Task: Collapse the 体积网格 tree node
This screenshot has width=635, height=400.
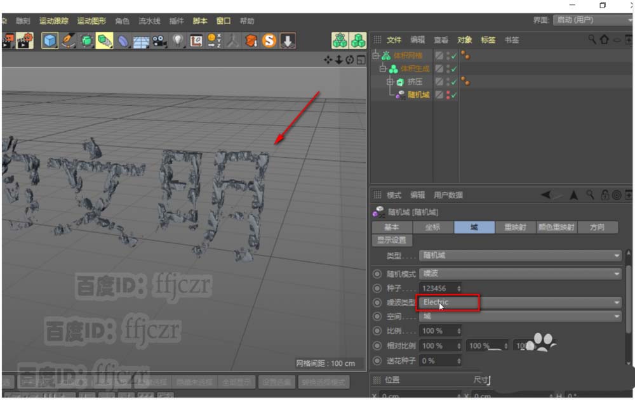Action: 375,56
